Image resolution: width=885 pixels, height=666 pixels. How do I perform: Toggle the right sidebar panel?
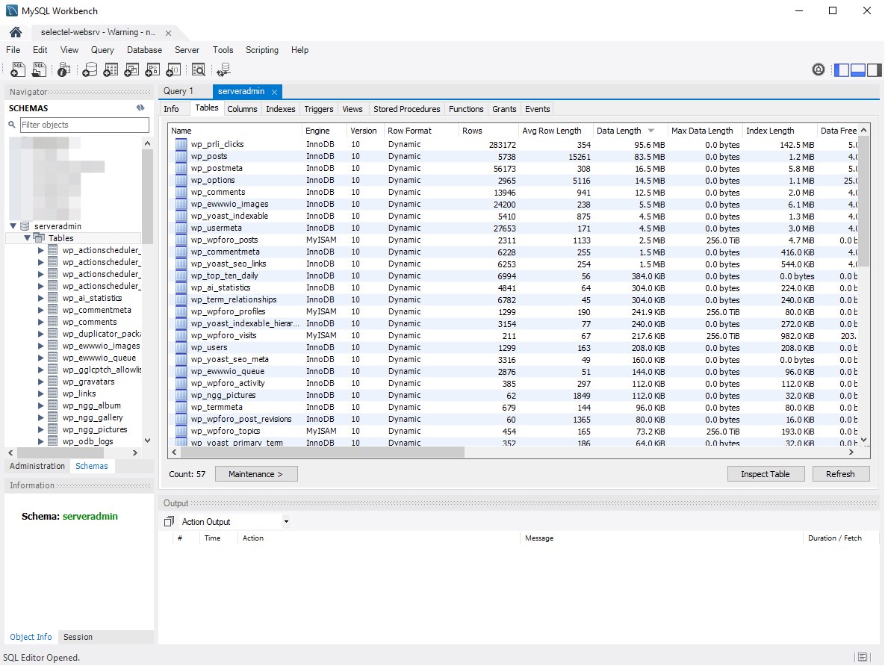pyautogui.click(x=875, y=70)
